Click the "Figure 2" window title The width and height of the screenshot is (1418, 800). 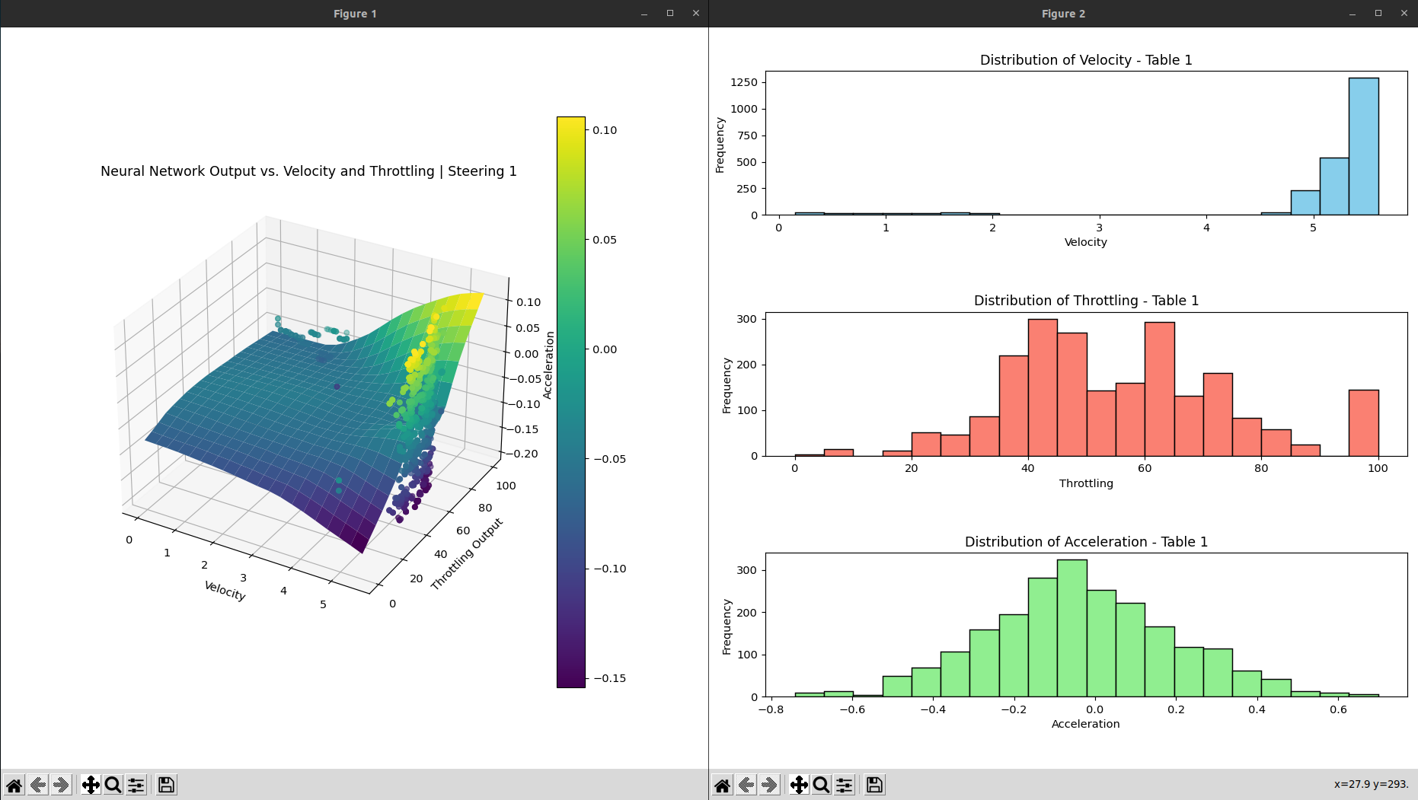[1063, 14]
